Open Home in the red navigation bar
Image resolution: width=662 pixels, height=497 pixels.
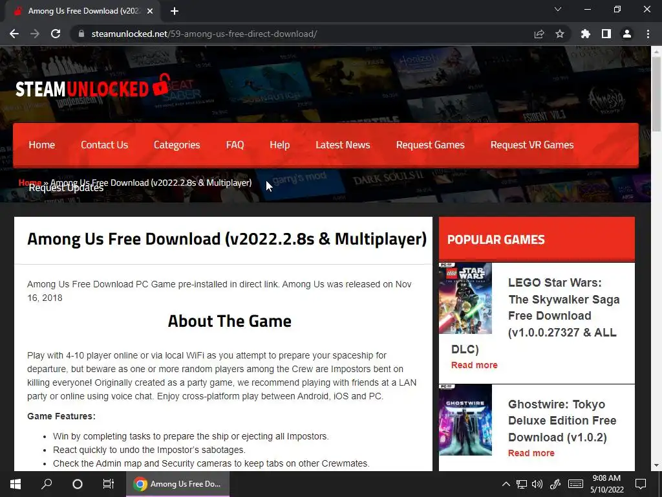coord(42,145)
